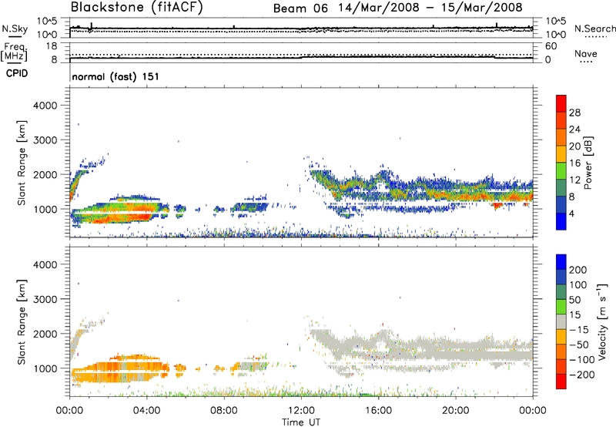This screenshot has width=616, height=427.
Task: Click the '08:00' tick on the time axis
Action: (x=223, y=411)
